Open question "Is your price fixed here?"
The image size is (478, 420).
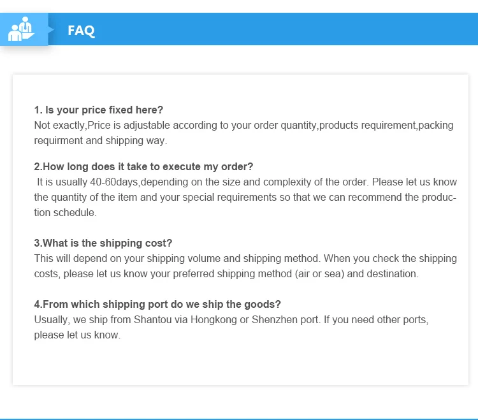[99, 110]
